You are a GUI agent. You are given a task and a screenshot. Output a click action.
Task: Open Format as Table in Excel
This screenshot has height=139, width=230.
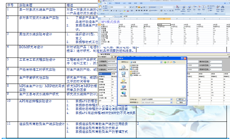183,8
